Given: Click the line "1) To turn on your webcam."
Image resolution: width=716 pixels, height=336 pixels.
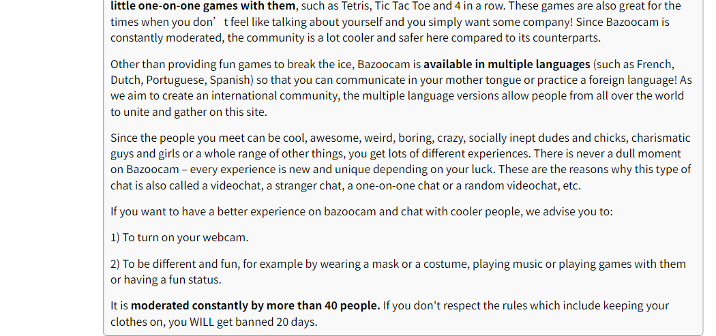Looking at the screenshot, I should click(179, 238).
